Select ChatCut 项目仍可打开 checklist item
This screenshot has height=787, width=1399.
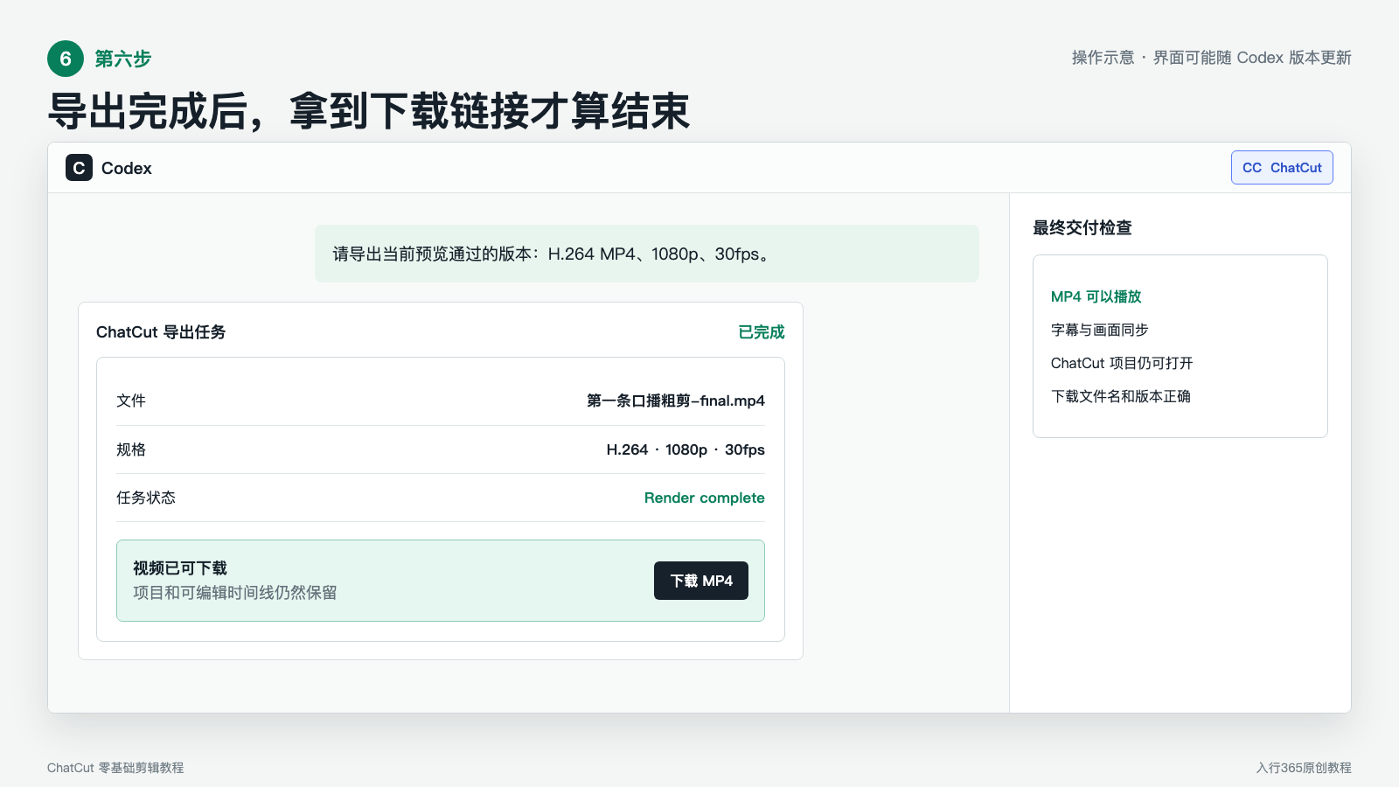[x=1122, y=363]
